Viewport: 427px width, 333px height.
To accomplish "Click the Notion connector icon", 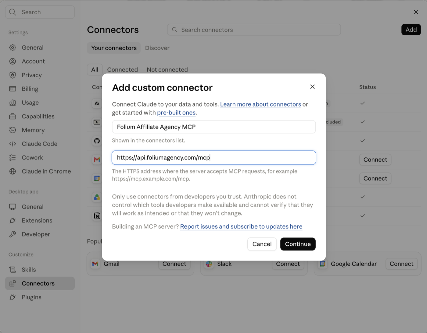I will tap(97, 216).
